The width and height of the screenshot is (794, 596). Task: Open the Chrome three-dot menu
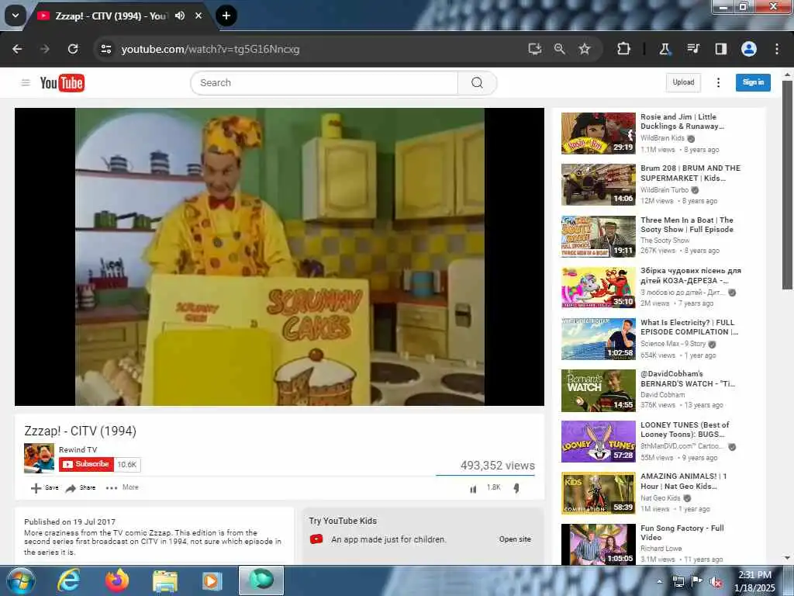777,49
